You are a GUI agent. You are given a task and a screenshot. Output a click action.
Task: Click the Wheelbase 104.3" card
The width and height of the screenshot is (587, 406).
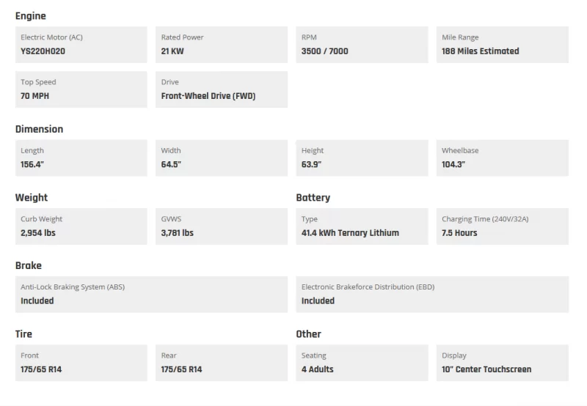[502, 158]
